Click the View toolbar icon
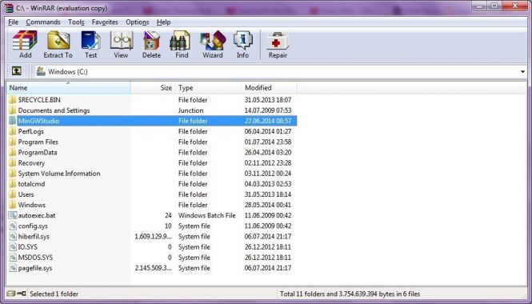Image resolution: width=532 pixels, height=304 pixels. 121,41
